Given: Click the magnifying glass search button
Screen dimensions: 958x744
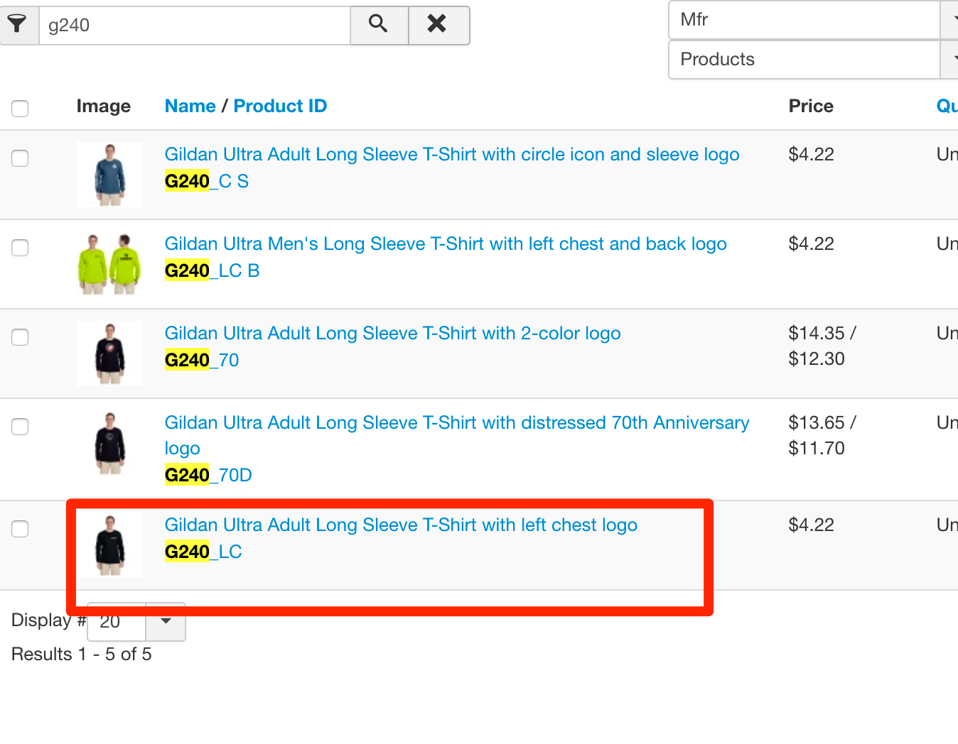Looking at the screenshot, I should point(379,25).
